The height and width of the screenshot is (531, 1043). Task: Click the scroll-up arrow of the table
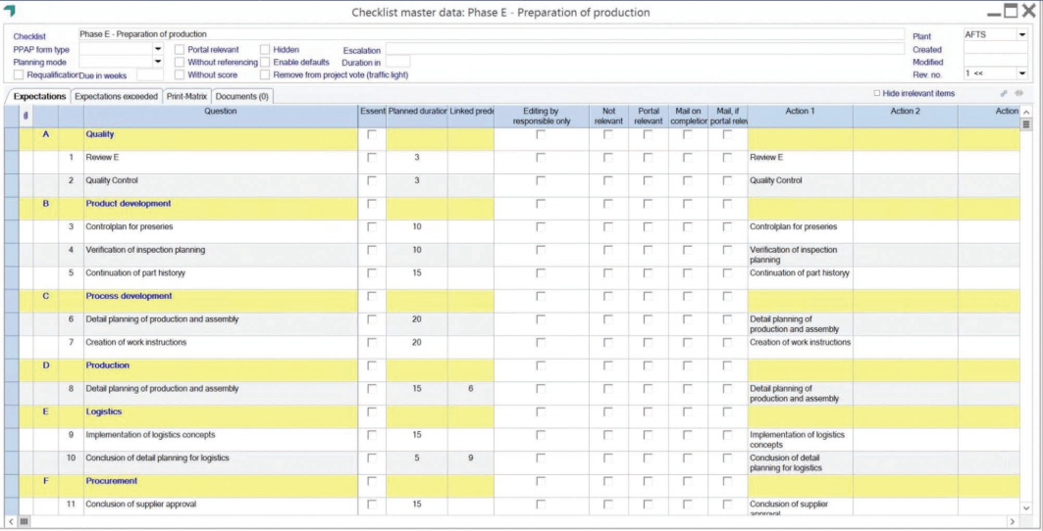coord(1025,112)
